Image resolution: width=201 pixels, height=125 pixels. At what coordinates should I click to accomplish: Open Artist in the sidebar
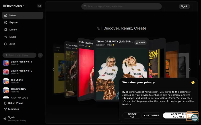(x=23, y=44)
